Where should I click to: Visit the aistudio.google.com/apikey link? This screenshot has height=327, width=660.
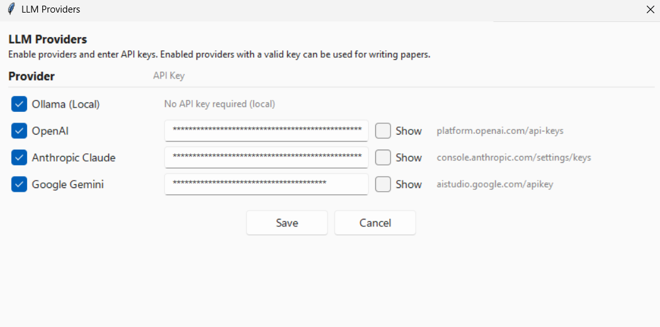point(495,184)
